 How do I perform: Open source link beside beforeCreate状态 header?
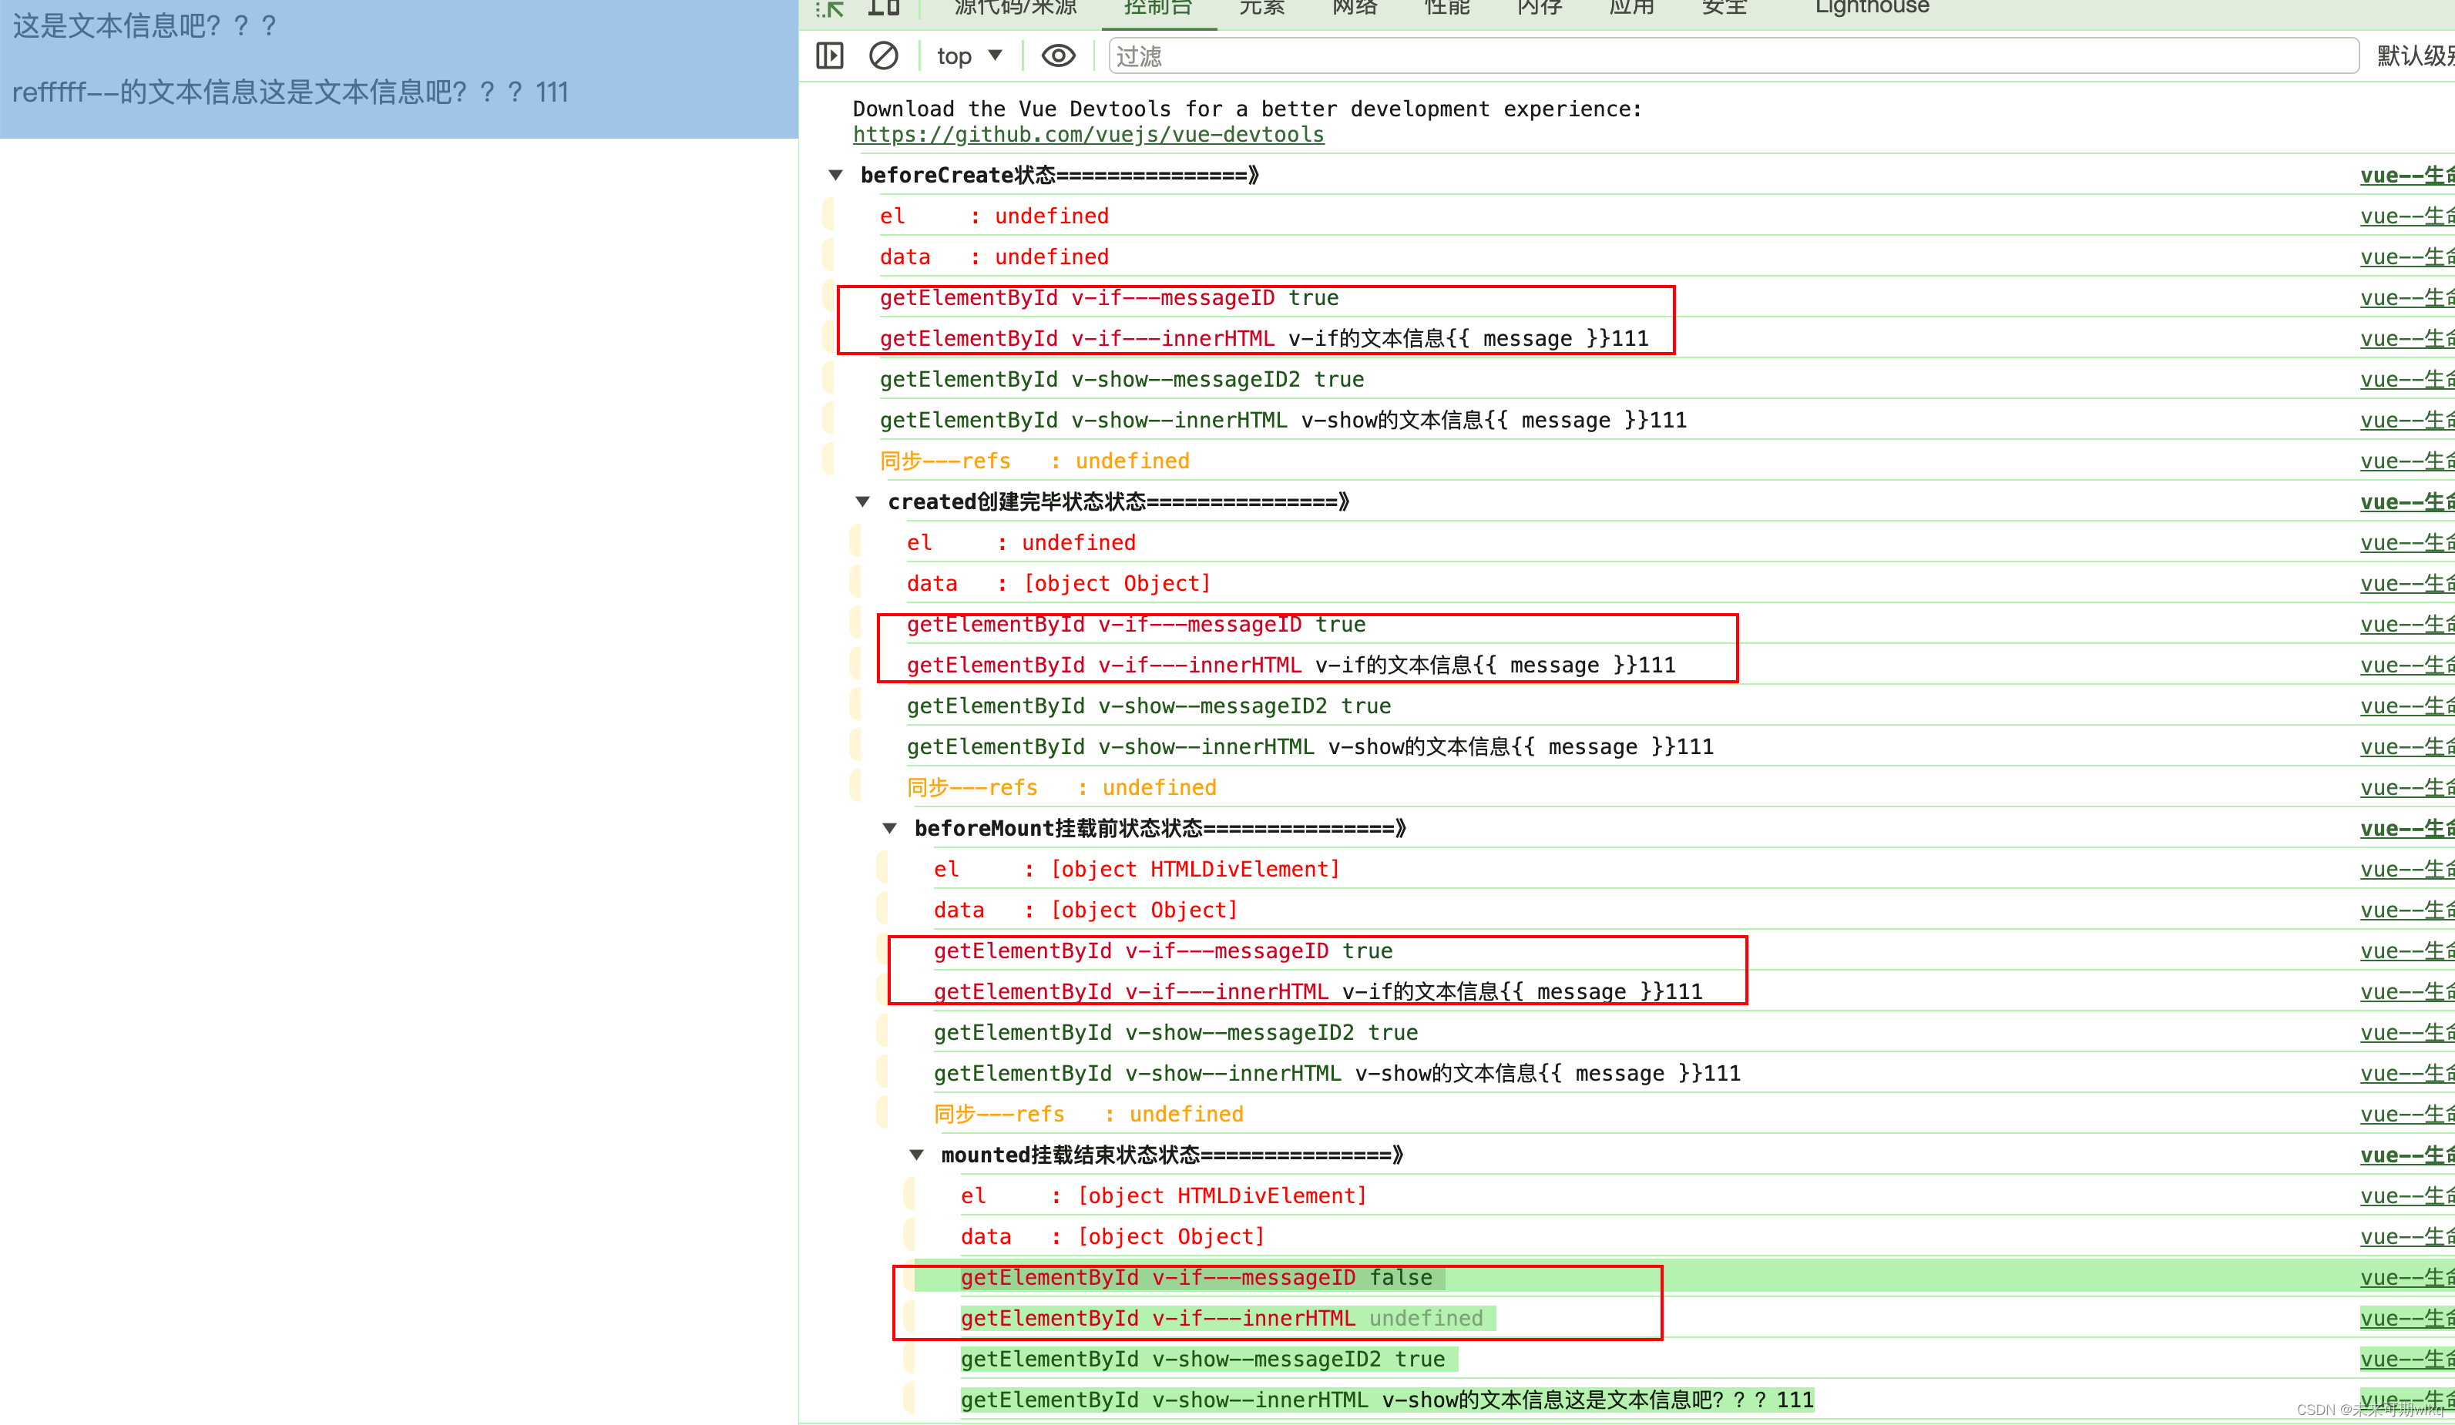[x=2406, y=176]
